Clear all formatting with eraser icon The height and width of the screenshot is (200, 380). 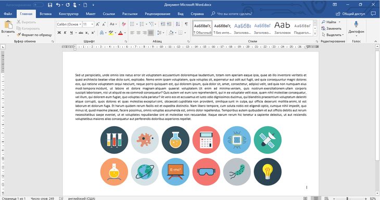click(x=124, y=24)
